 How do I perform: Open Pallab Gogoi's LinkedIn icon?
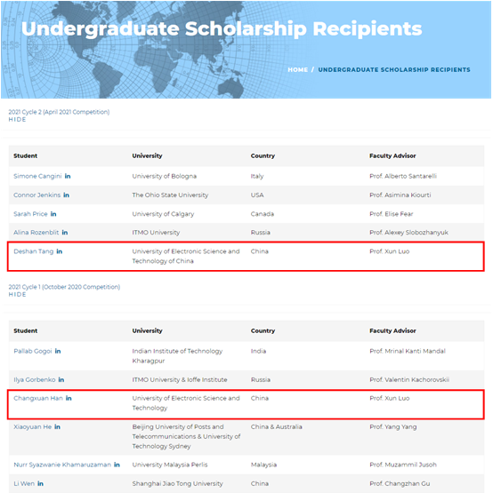point(58,351)
